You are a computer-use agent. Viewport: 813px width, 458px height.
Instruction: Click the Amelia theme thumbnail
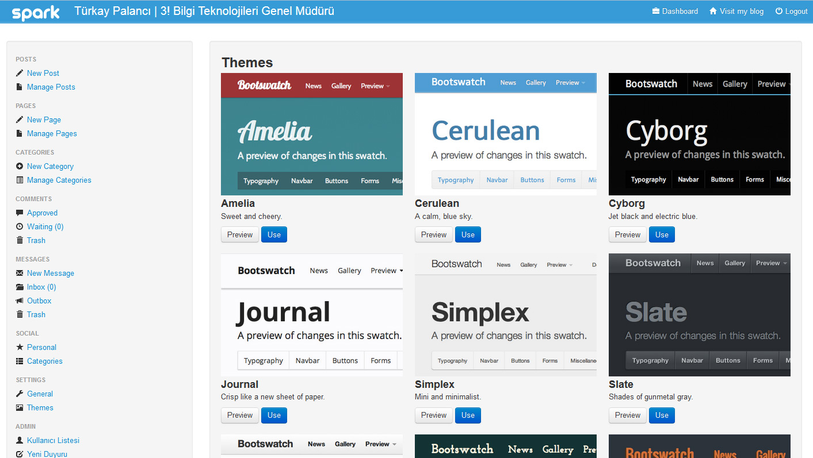[x=312, y=134]
